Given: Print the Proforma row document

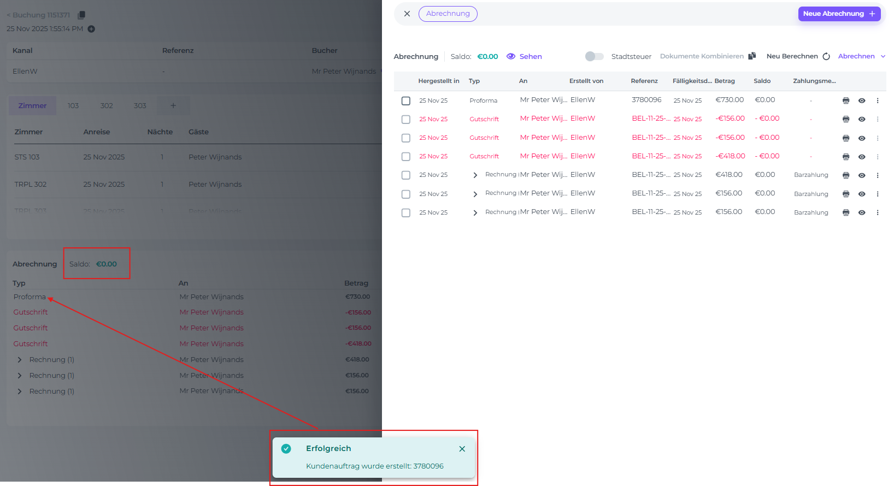Looking at the screenshot, I should click(845, 100).
